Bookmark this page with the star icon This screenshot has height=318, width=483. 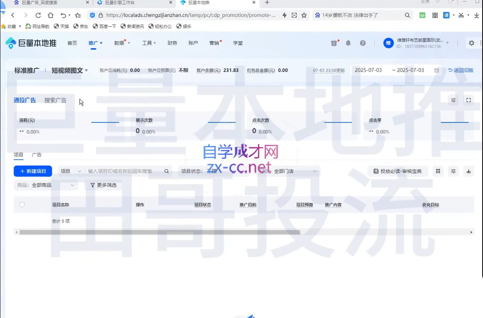pos(304,15)
